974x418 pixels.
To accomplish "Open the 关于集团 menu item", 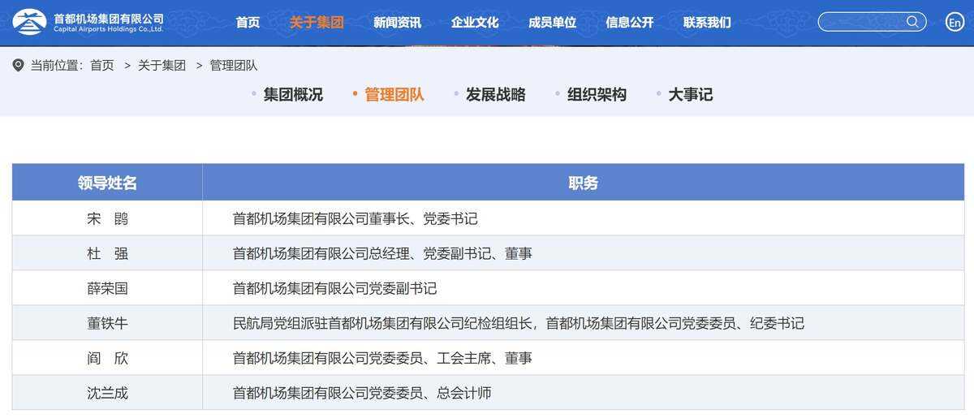I will click(x=317, y=23).
